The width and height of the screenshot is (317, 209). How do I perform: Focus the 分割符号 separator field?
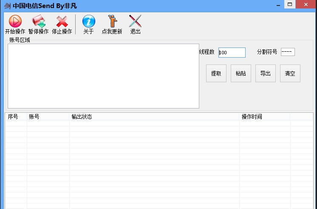pos(288,52)
